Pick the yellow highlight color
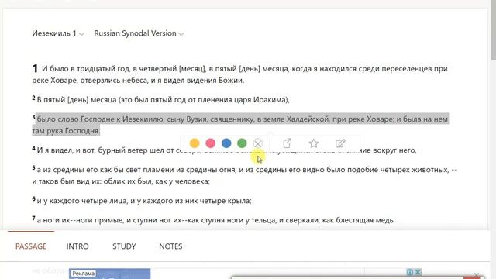Viewport: 496px width, 279px height. 195,143
